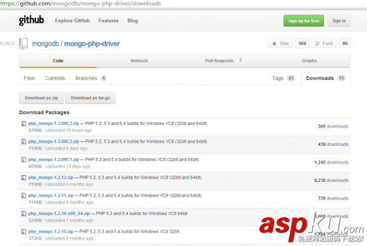Click the Downloads count badge 15
This screenshot has width=367, height=246.
coord(342,78)
